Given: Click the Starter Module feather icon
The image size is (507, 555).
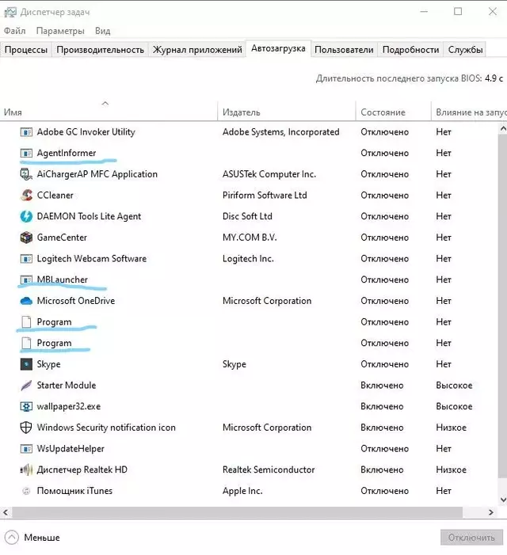Looking at the screenshot, I should tap(26, 385).
